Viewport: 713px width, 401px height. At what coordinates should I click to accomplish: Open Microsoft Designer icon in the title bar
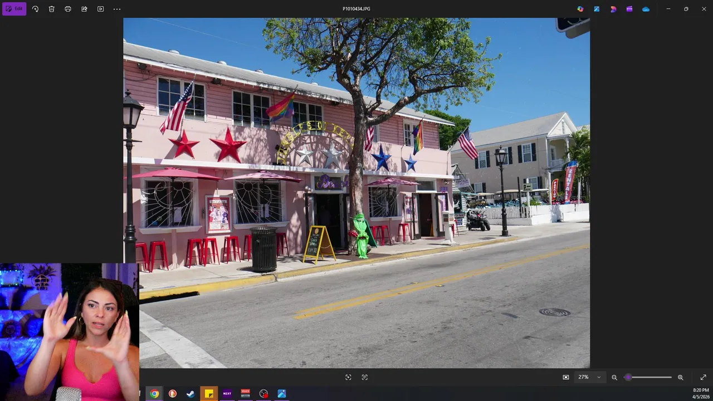(613, 9)
